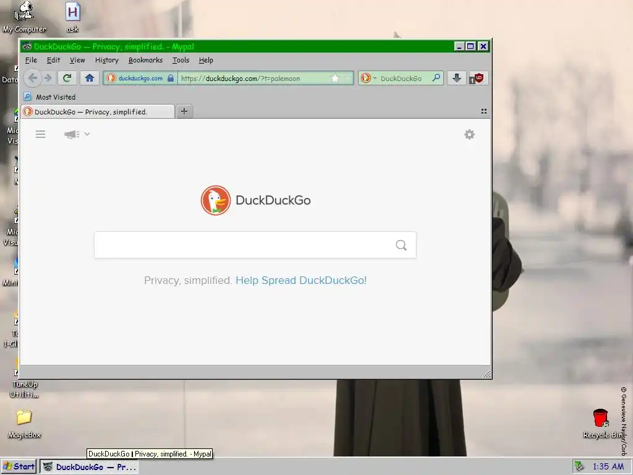This screenshot has width=633, height=475.
Task: Select the ask desktop shortcut
Action: (73, 18)
